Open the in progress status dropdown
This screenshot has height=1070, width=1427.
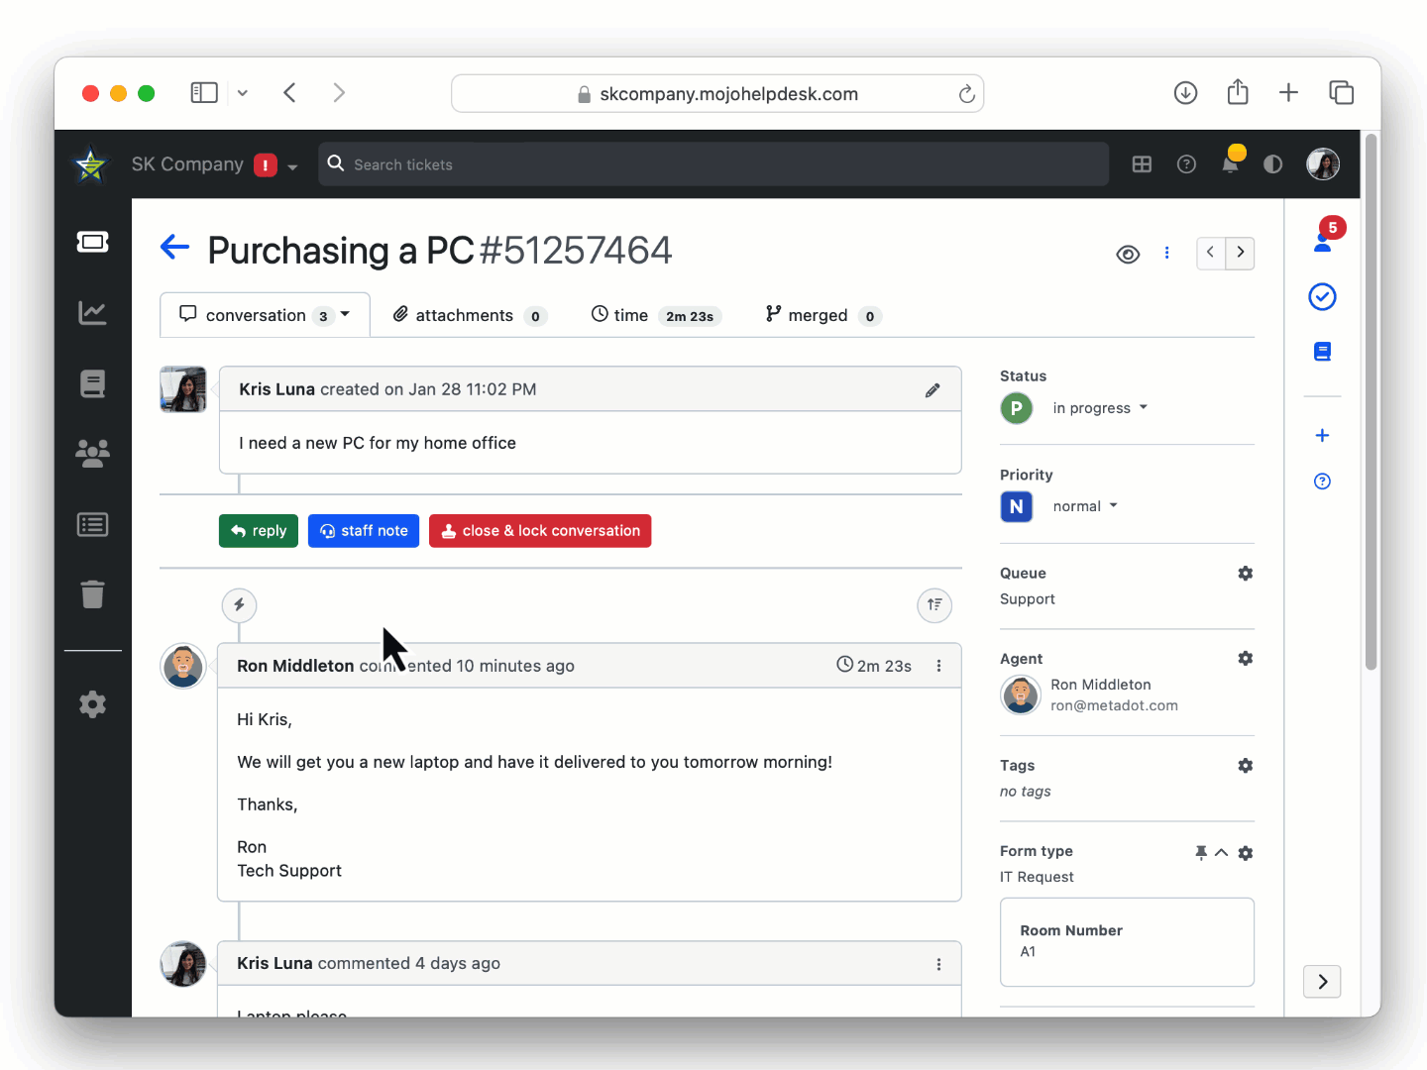click(1099, 408)
